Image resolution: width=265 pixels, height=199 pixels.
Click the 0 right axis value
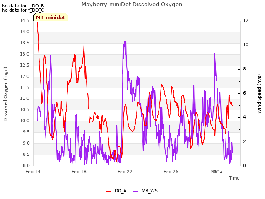(244, 165)
